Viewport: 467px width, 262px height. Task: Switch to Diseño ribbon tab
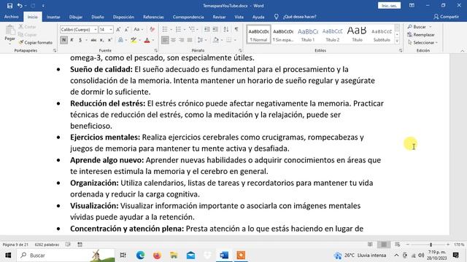pyautogui.click(x=98, y=17)
